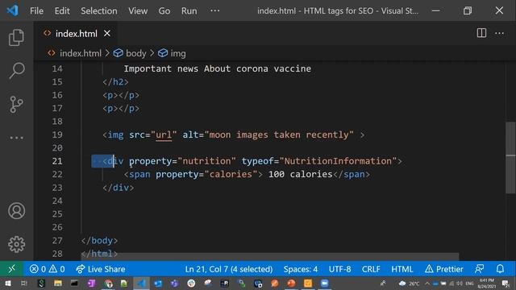Open the Run menu
516x290 pixels.
[189, 10]
